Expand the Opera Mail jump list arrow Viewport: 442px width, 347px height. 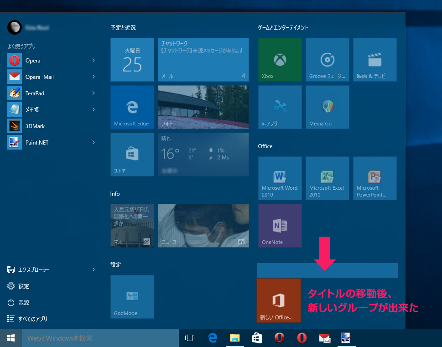click(x=94, y=77)
